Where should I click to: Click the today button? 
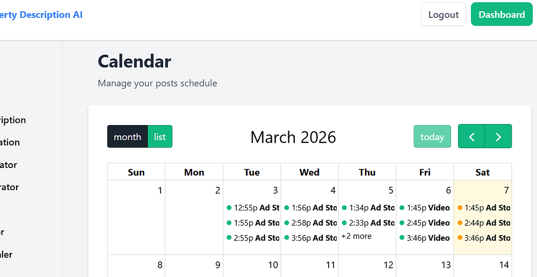tap(432, 137)
